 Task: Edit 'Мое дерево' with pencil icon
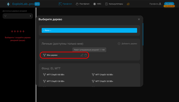coord(82,55)
